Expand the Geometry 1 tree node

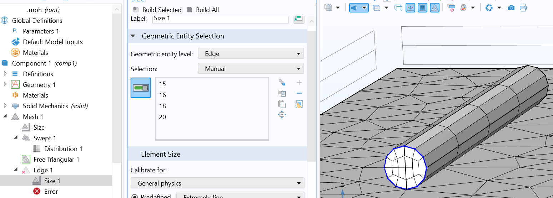click(x=5, y=84)
